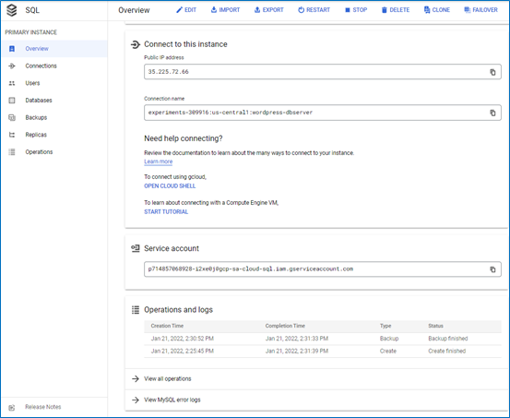Image resolution: width=510 pixels, height=418 pixels.
Task: Copy the Public IP address value
Action: (492, 72)
